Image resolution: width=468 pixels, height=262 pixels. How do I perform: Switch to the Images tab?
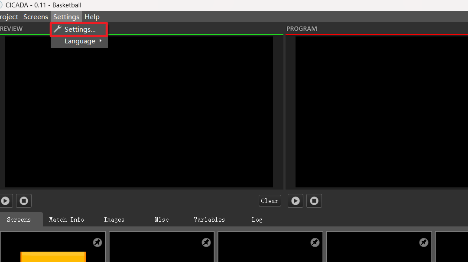[x=114, y=219]
